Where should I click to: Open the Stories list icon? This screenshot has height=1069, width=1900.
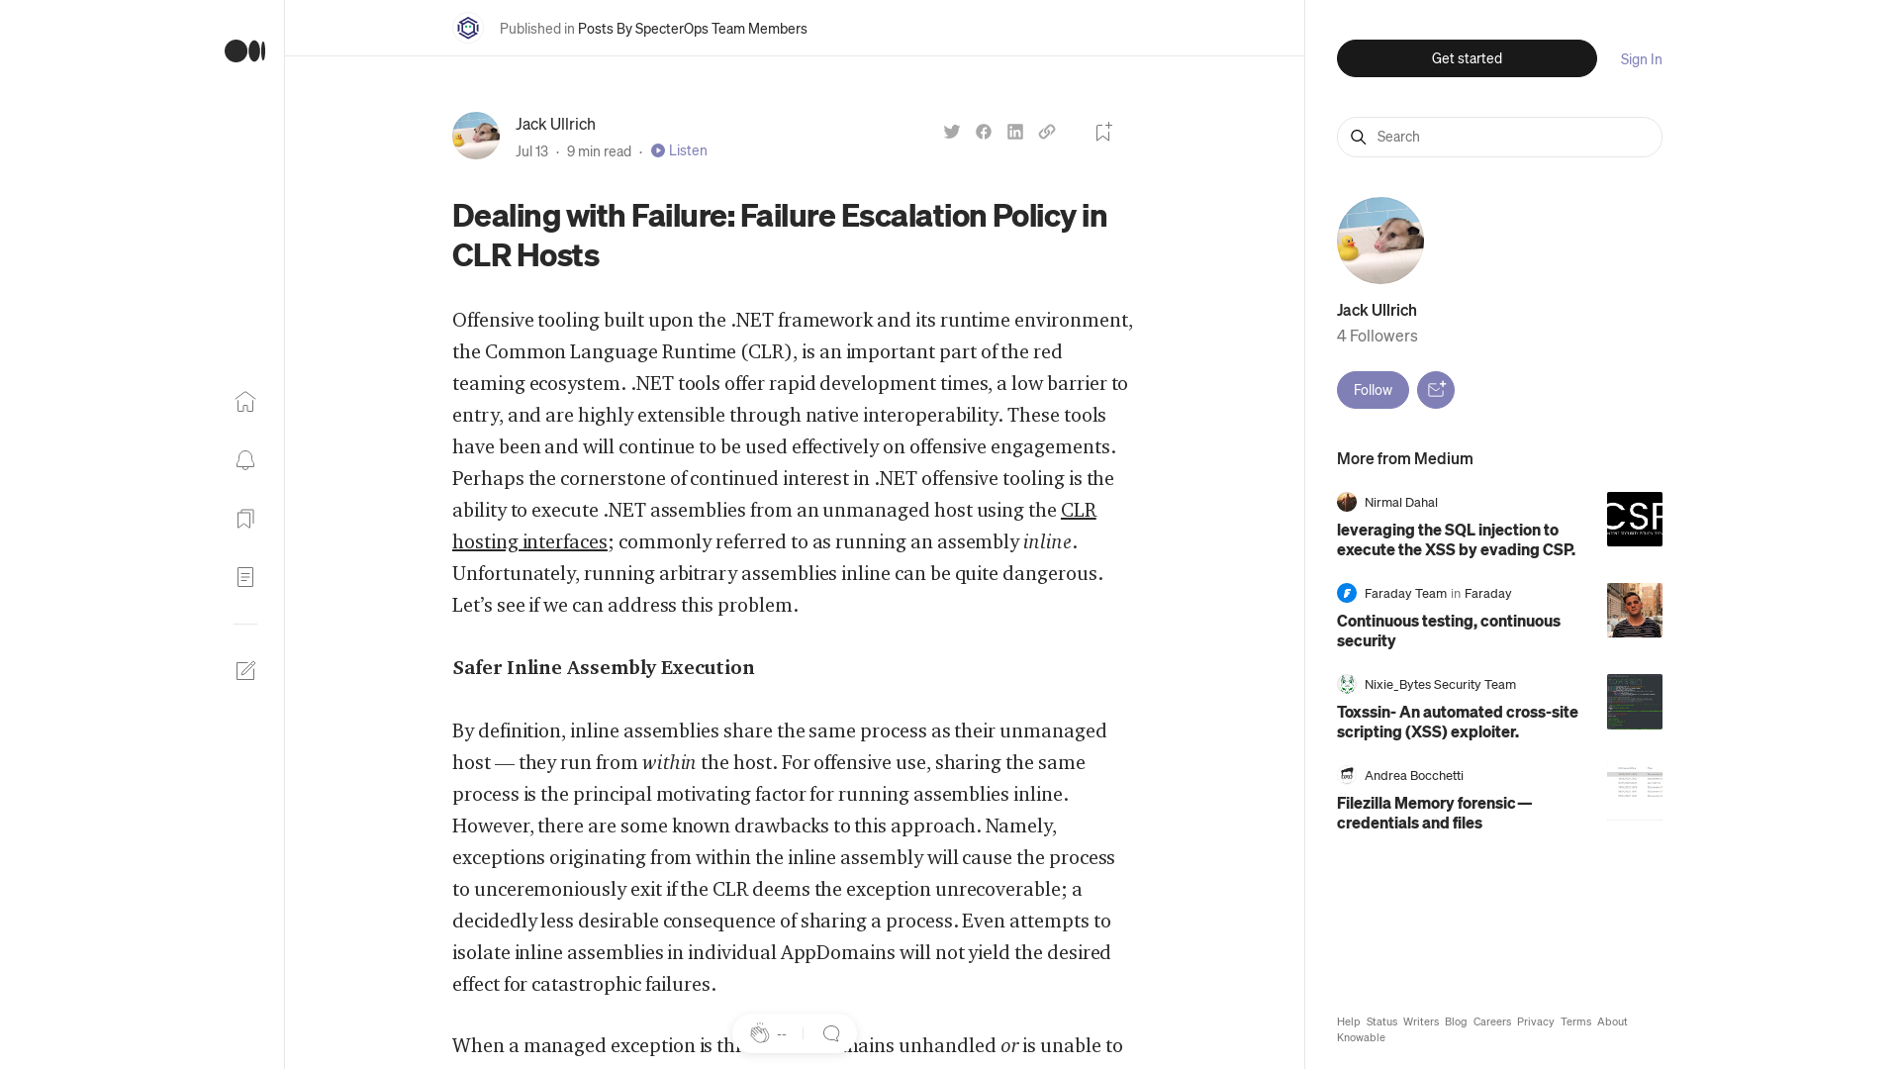pos(244,577)
